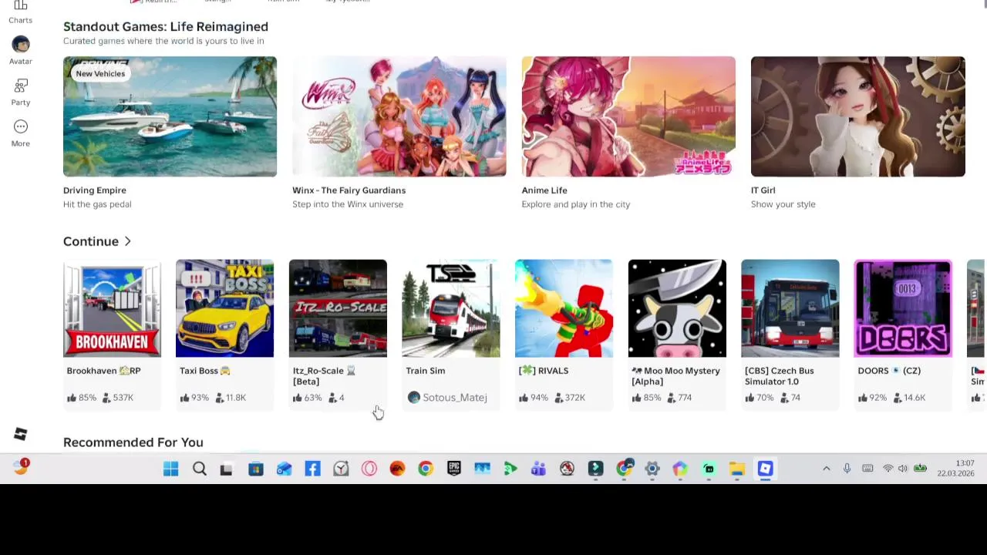Open the Opera browser from taskbar
Viewport: 987px width, 555px height.
pyautogui.click(x=369, y=469)
